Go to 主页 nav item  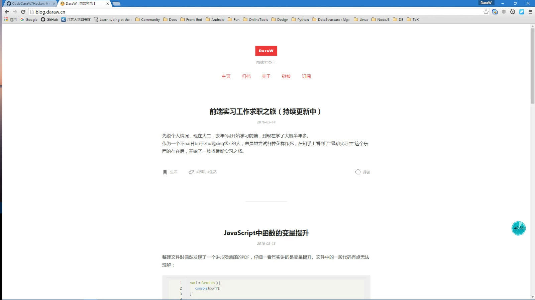(x=226, y=76)
